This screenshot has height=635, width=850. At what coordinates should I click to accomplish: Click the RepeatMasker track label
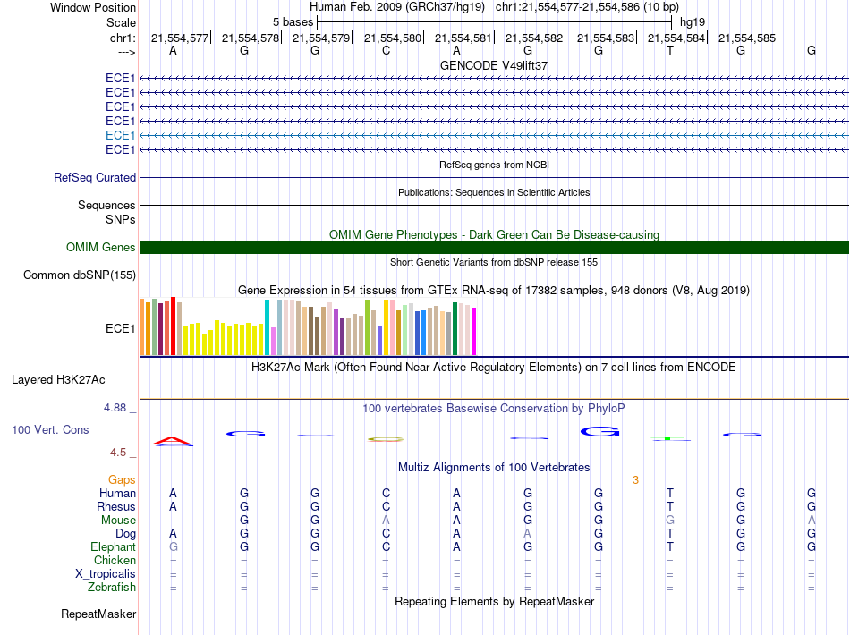[98, 614]
